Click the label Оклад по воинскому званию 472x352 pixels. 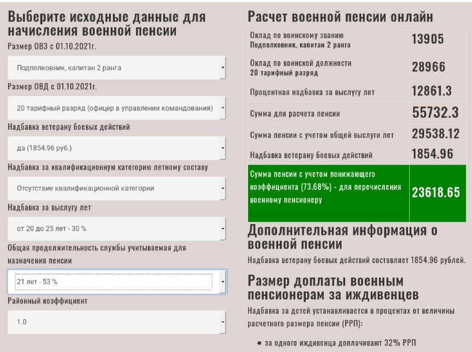(x=297, y=36)
